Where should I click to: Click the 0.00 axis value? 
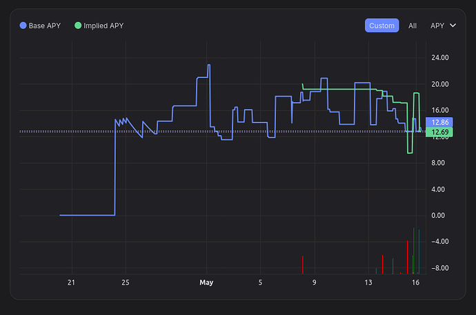point(438,215)
